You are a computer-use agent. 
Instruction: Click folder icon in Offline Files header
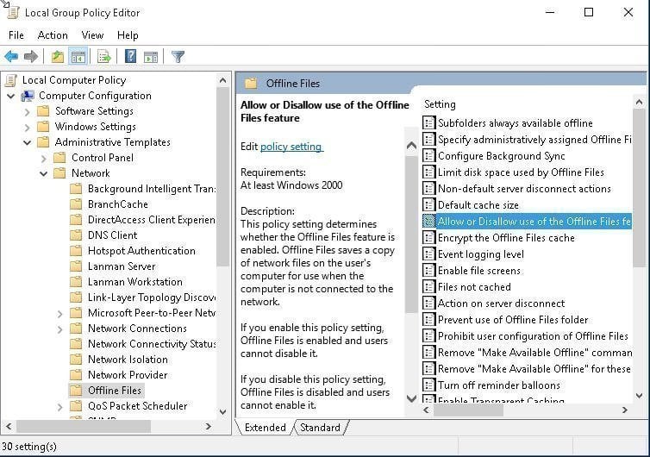[x=251, y=84]
